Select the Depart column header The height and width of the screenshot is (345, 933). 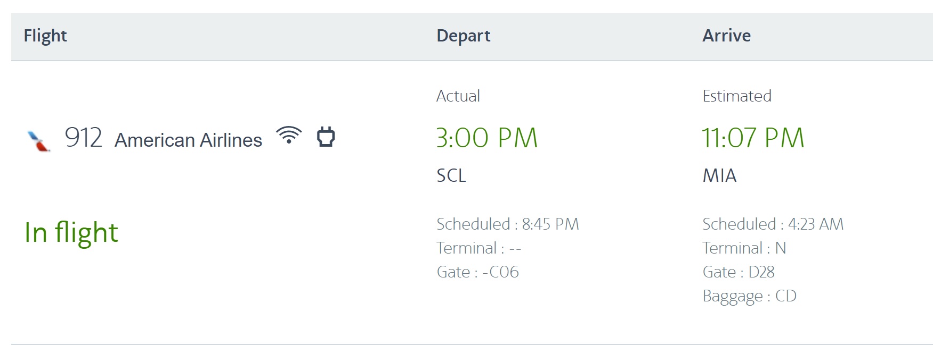[x=463, y=36]
